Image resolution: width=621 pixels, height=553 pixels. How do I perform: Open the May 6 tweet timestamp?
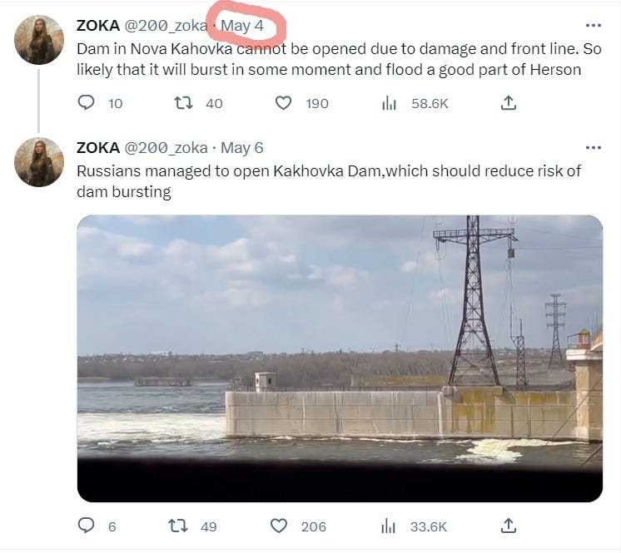(242, 148)
